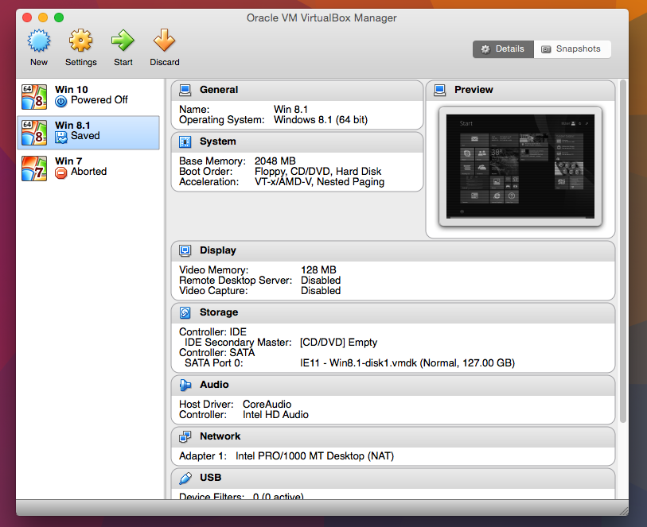The width and height of the screenshot is (647, 527).
Task: Click the New virtual machine icon
Action: click(x=39, y=41)
